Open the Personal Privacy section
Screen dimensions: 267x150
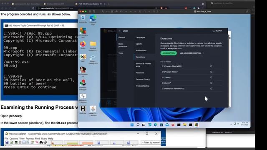point(143,79)
